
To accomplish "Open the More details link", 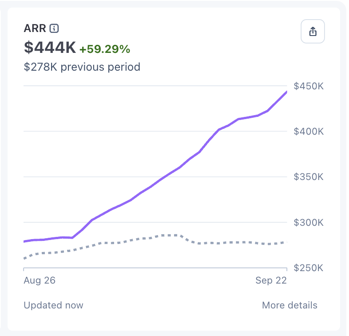I will pos(290,305).
